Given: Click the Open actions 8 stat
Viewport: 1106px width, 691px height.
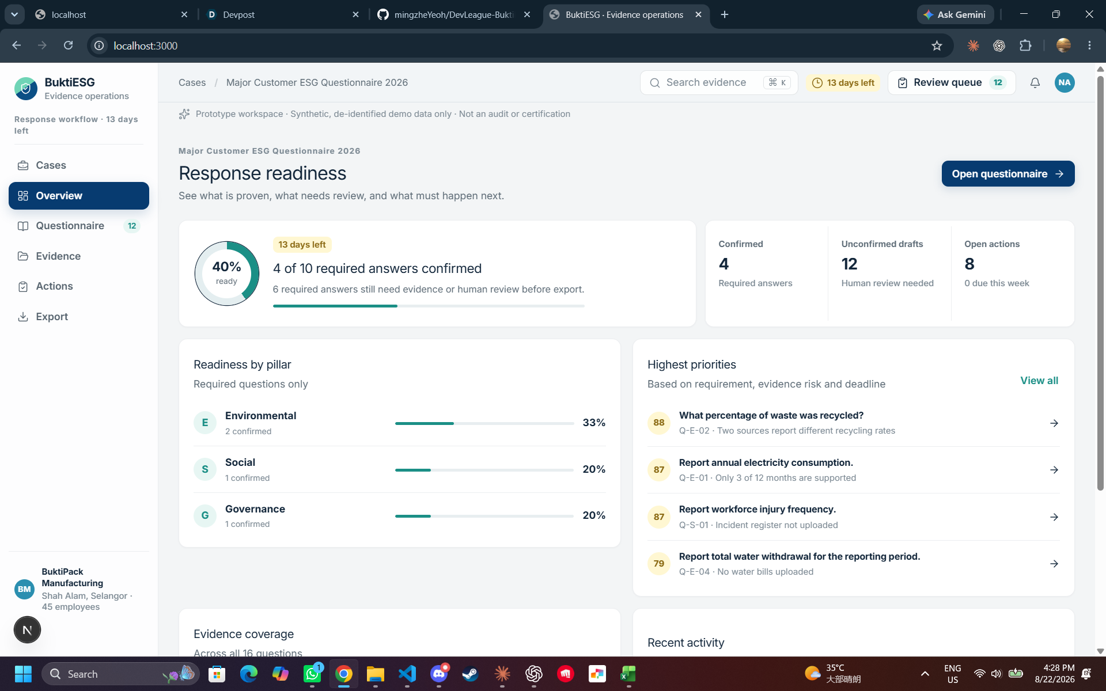Looking at the screenshot, I should (1012, 274).
